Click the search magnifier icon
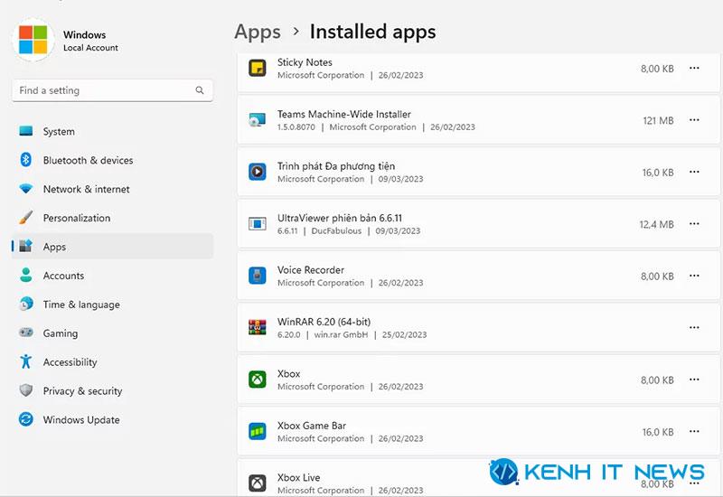Image resolution: width=723 pixels, height=497 pixels. pyautogui.click(x=200, y=90)
